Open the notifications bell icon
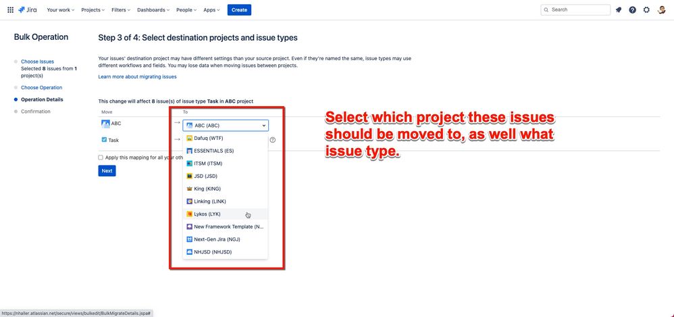The width and height of the screenshot is (674, 317). coord(619,10)
